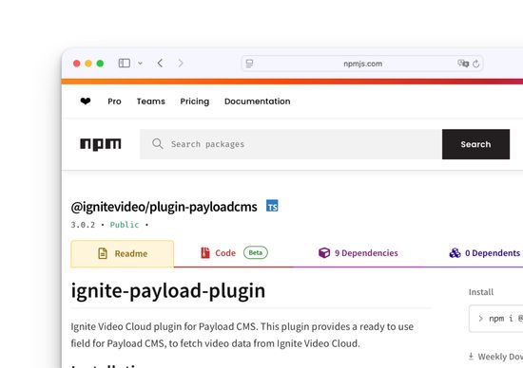Select the Readme tab

click(122, 253)
